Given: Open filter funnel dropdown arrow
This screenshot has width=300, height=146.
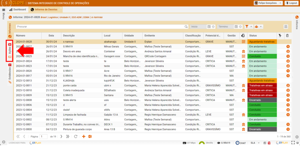Looking at the screenshot, I should pyautogui.click(x=251, y=27).
